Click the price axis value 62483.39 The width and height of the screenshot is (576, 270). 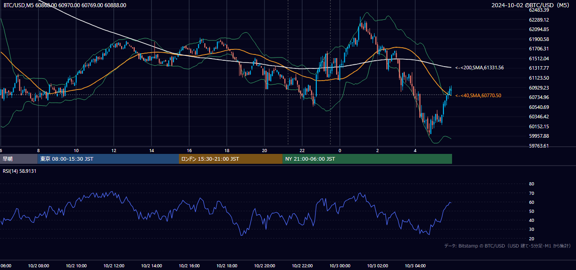pos(539,10)
